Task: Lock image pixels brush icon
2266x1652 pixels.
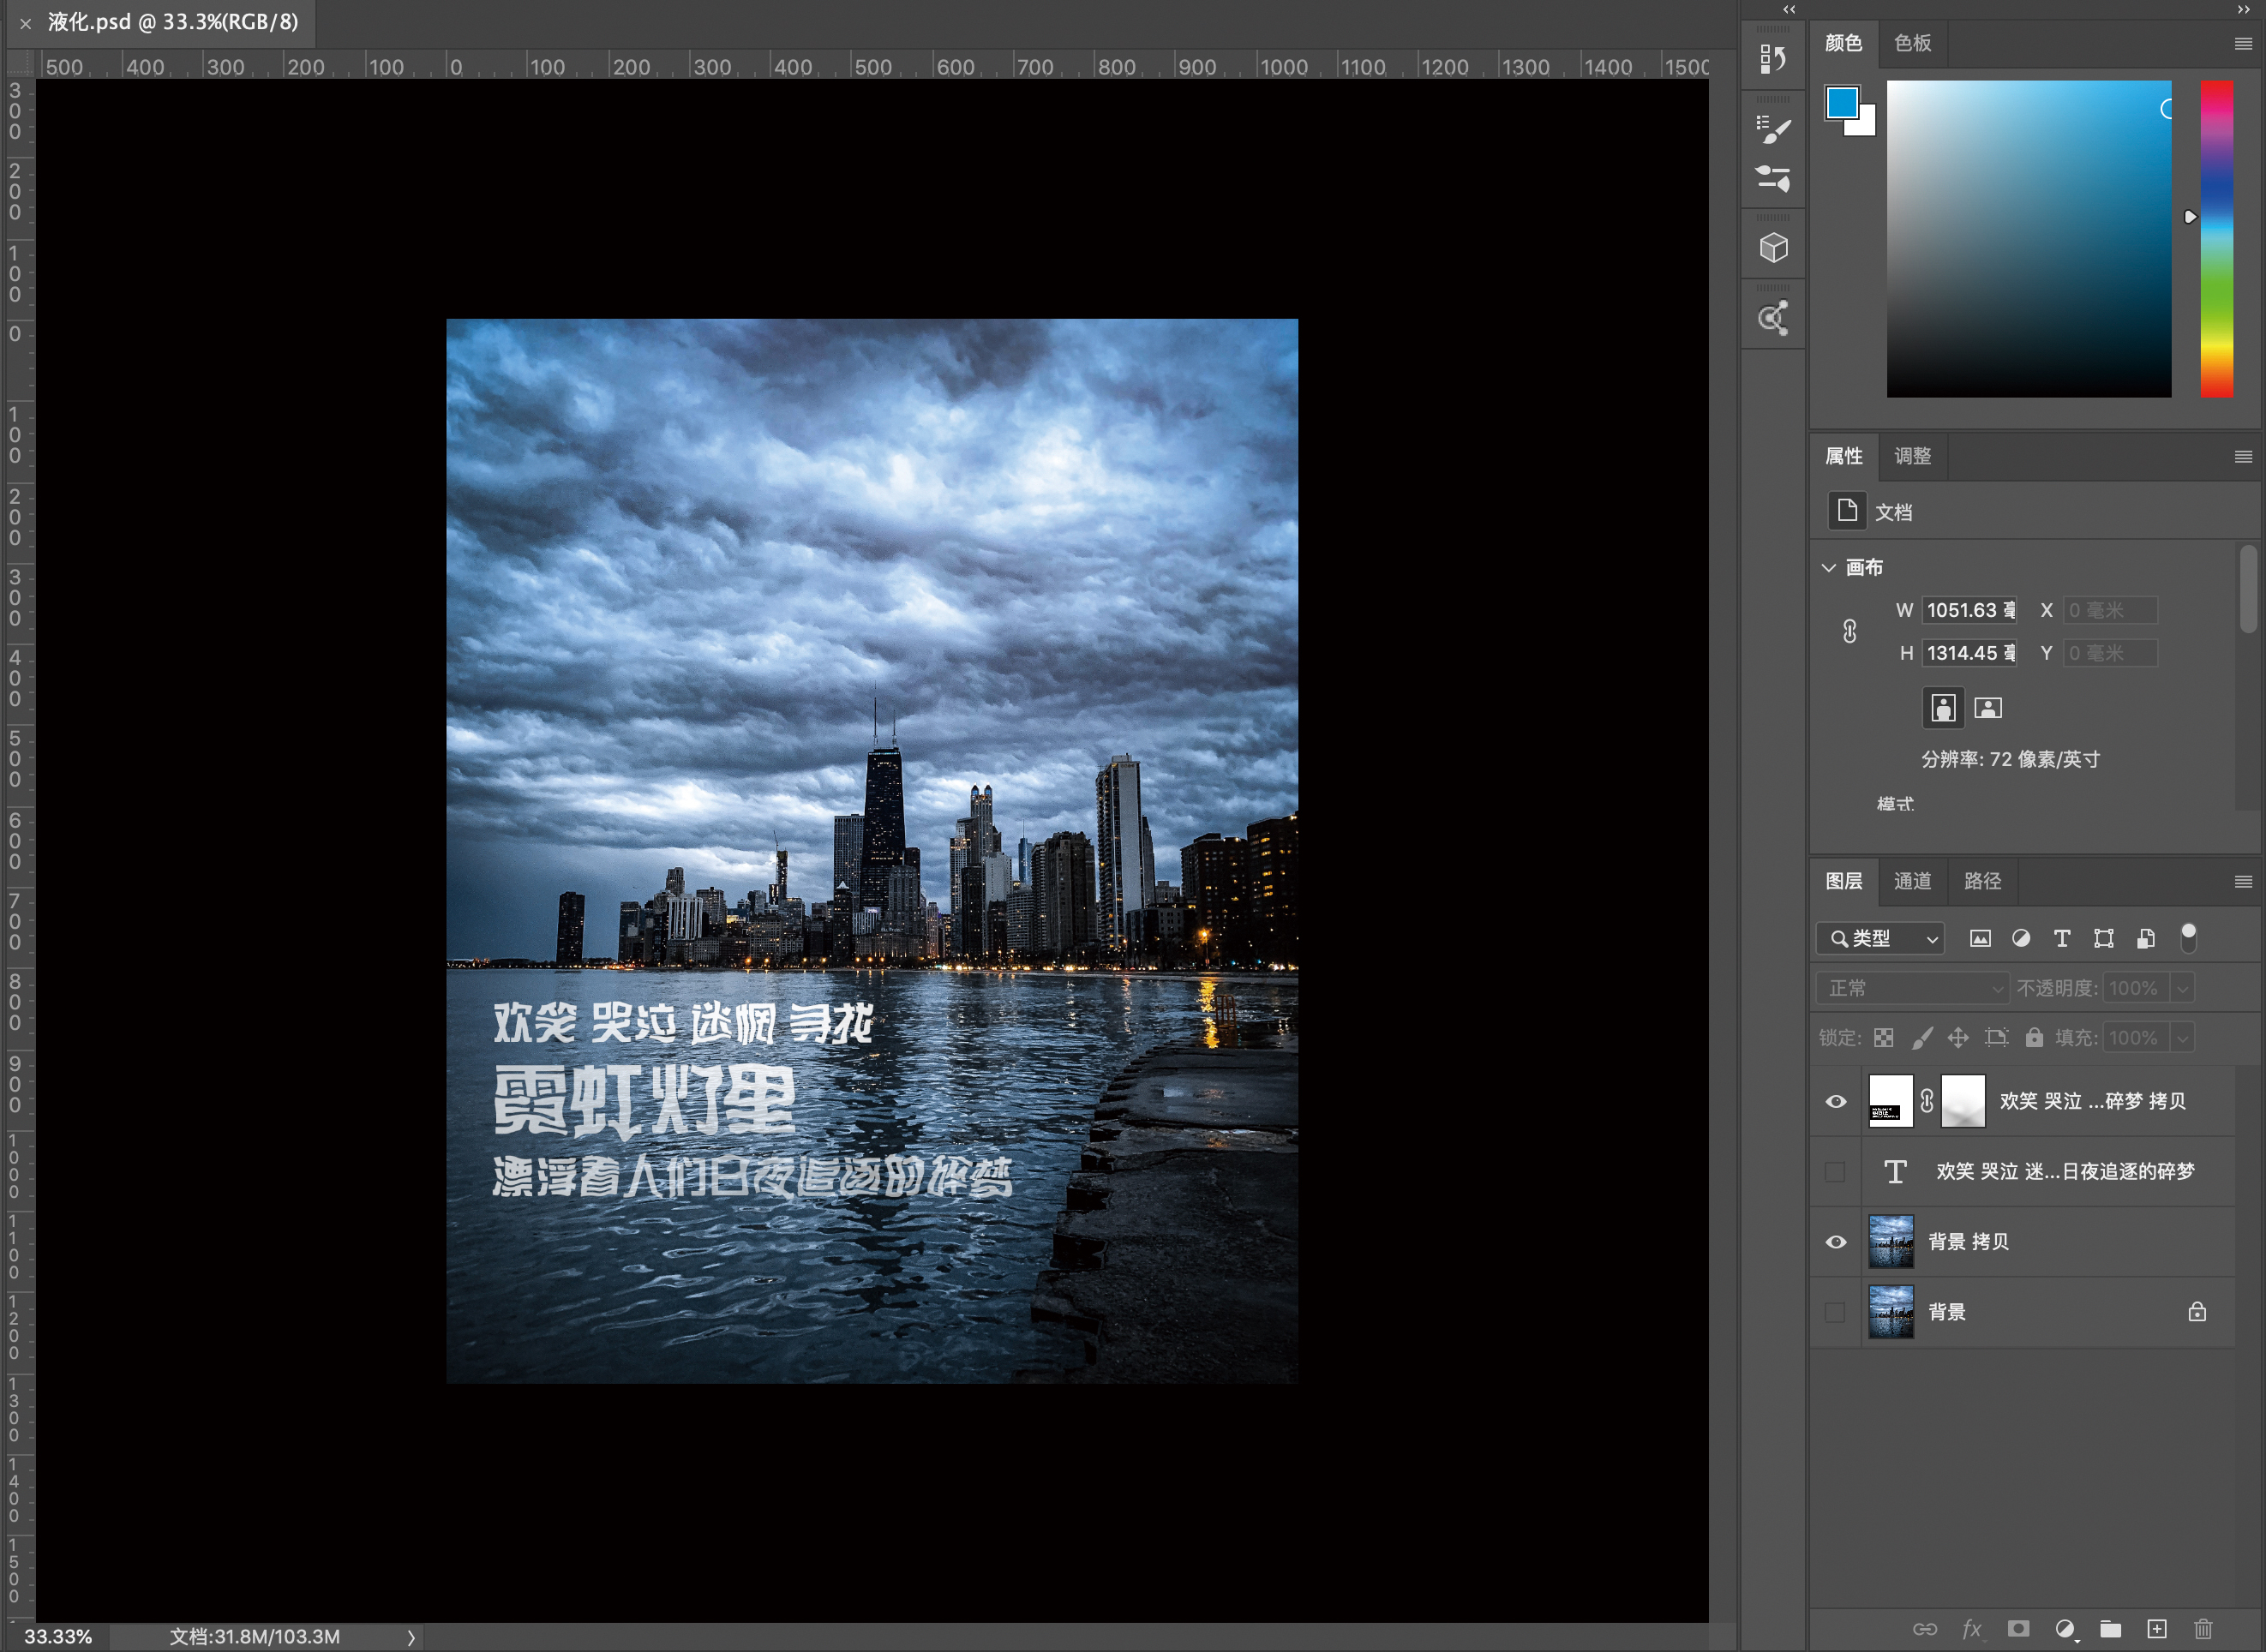Action: point(1921,1038)
